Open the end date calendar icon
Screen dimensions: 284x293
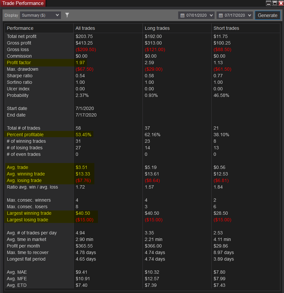(x=221, y=15)
